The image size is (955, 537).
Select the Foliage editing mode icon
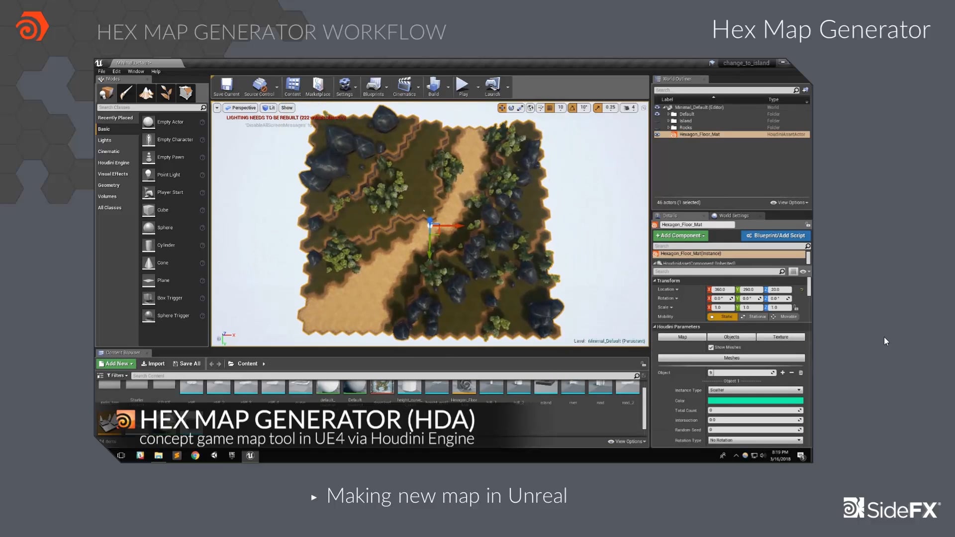[166, 92]
